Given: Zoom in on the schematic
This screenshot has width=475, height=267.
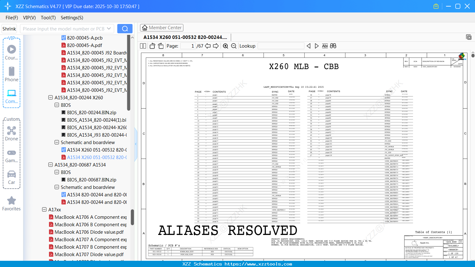Looking at the screenshot, I should (225, 46).
